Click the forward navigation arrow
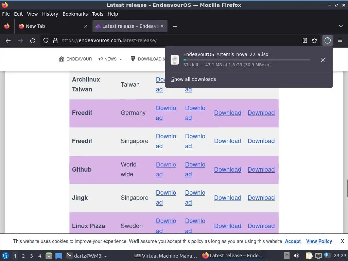This screenshot has height=261, width=348. [x=20, y=40]
